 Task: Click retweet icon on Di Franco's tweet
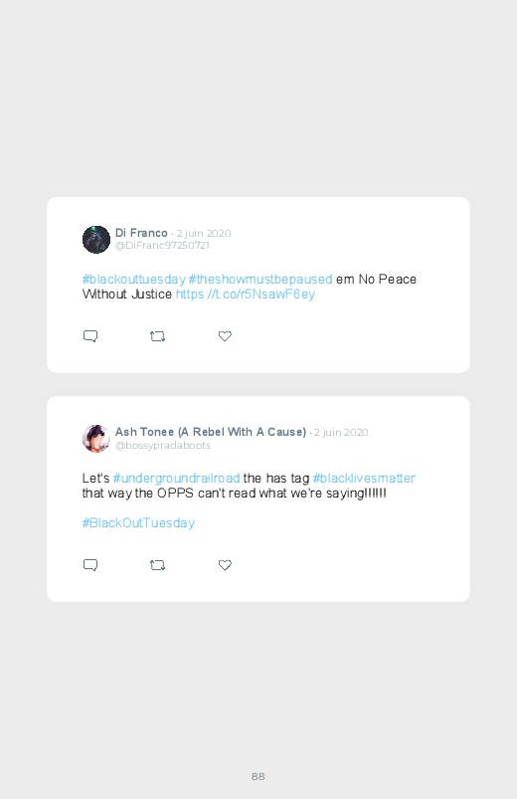coord(157,336)
